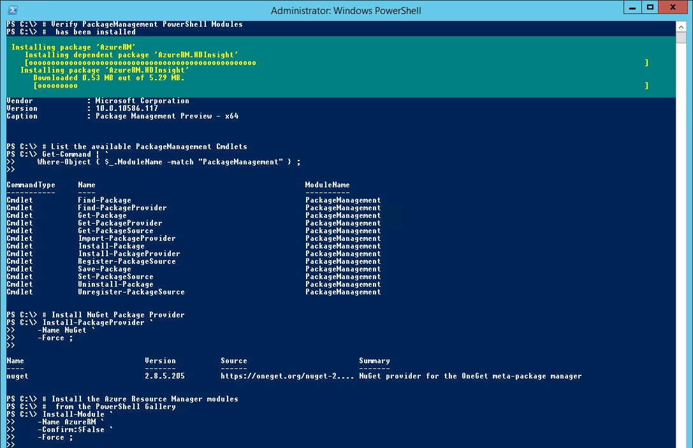Click '# Verify PackageManagement PowerShell Modules' comment
This screenshot has height=448, width=693.
(142, 24)
